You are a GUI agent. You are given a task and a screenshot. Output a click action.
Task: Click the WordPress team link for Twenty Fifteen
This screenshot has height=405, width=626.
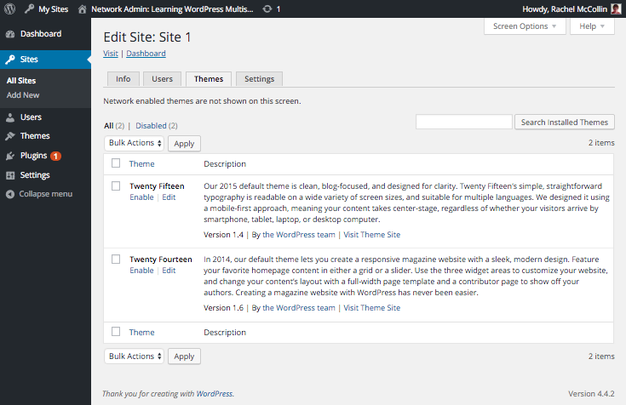pos(299,235)
